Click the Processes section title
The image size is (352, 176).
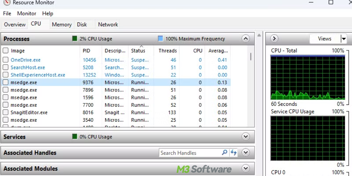16,39
